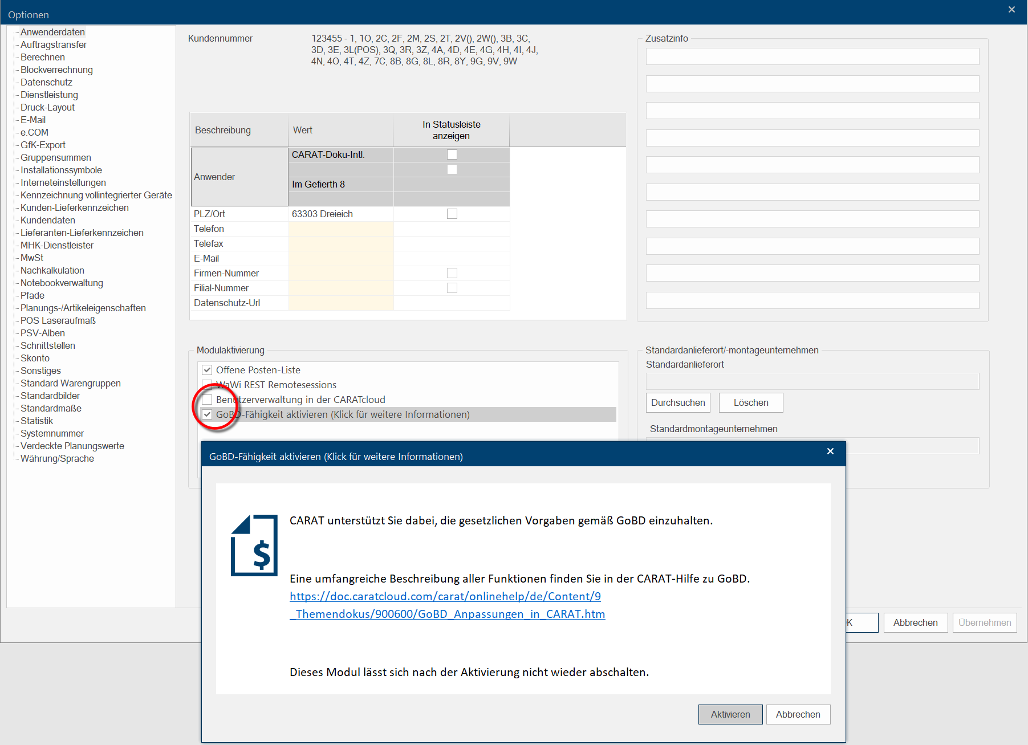Select MHK-Dienstleister category
The width and height of the screenshot is (1028, 745).
pos(57,245)
